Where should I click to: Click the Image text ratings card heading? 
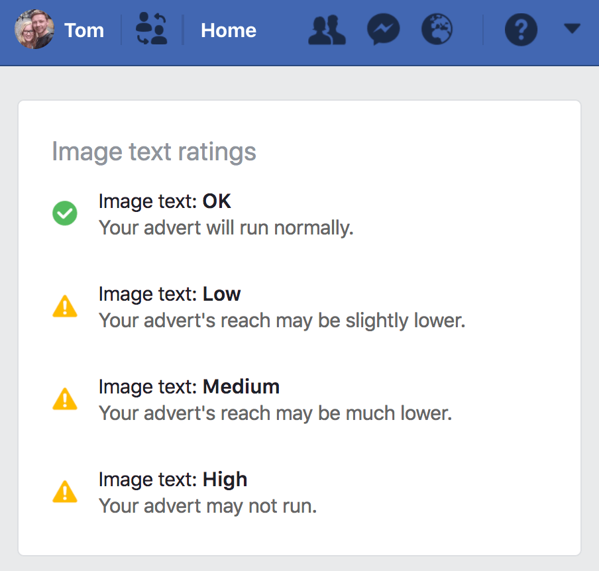pos(154,152)
